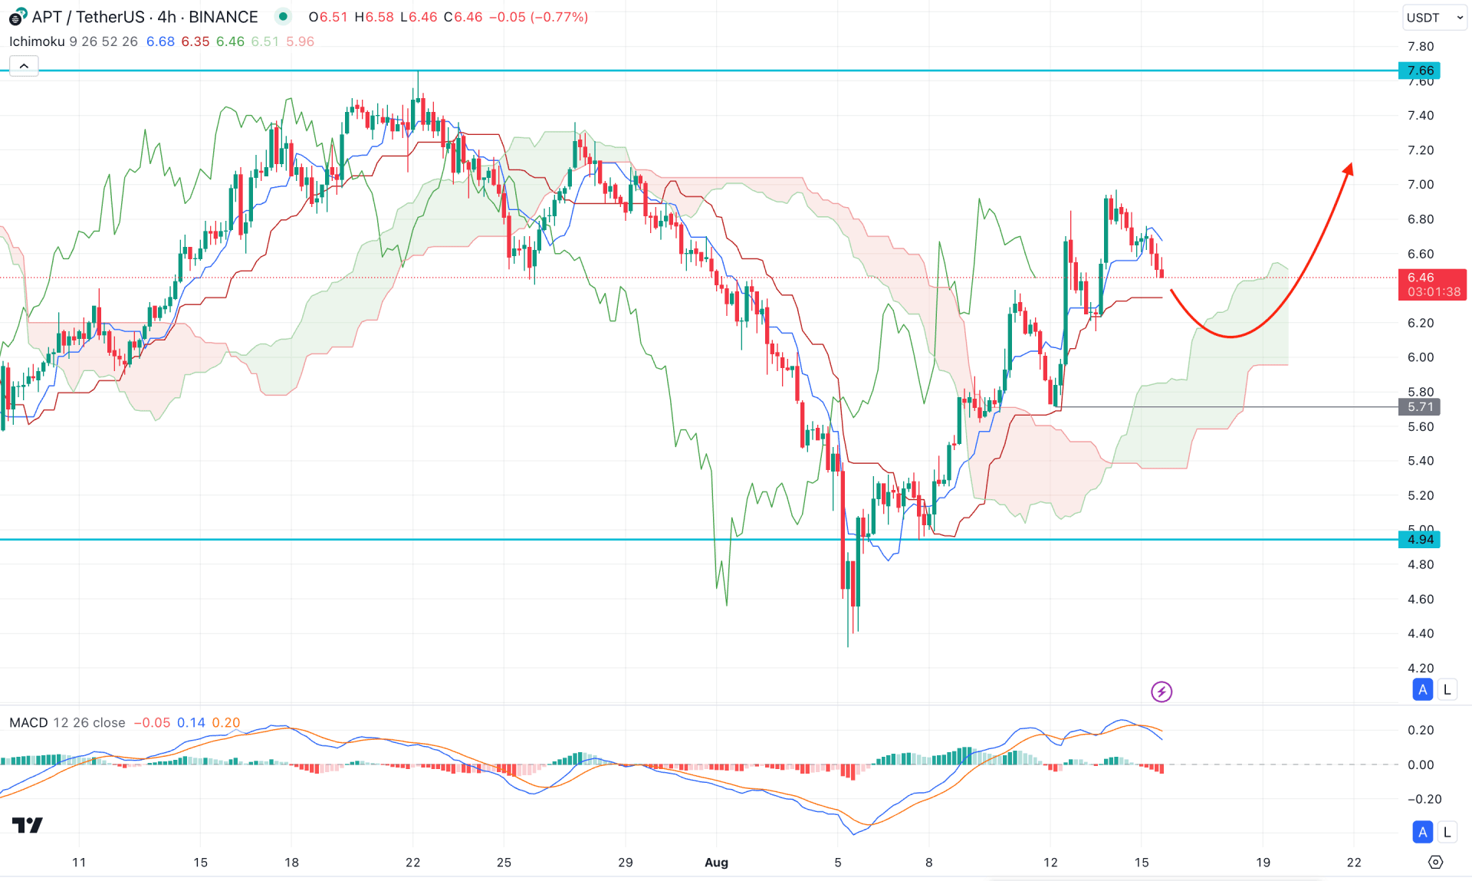Image resolution: width=1472 pixels, height=881 pixels.
Task: Click the green market status dot
Action: tap(283, 16)
